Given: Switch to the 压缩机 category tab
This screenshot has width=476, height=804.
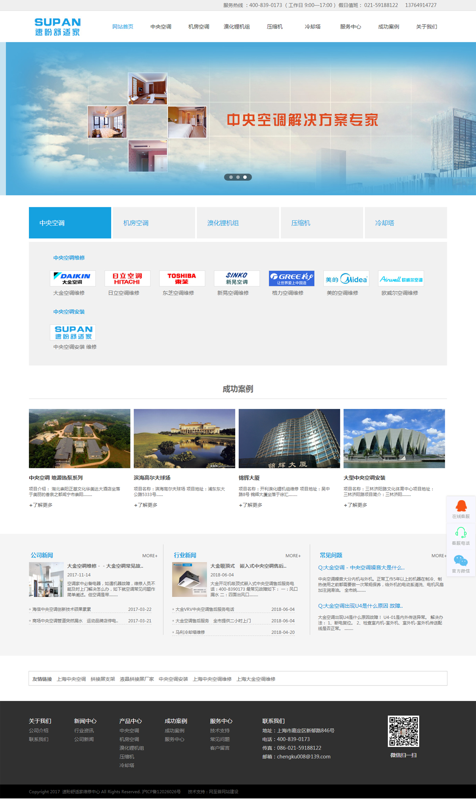Looking at the screenshot, I should (321, 223).
